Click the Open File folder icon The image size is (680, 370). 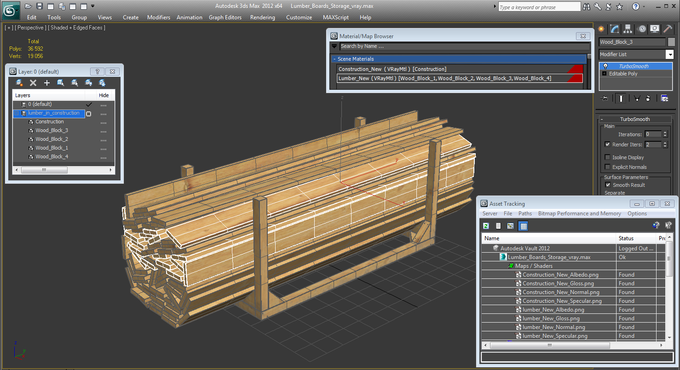click(29, 6)
